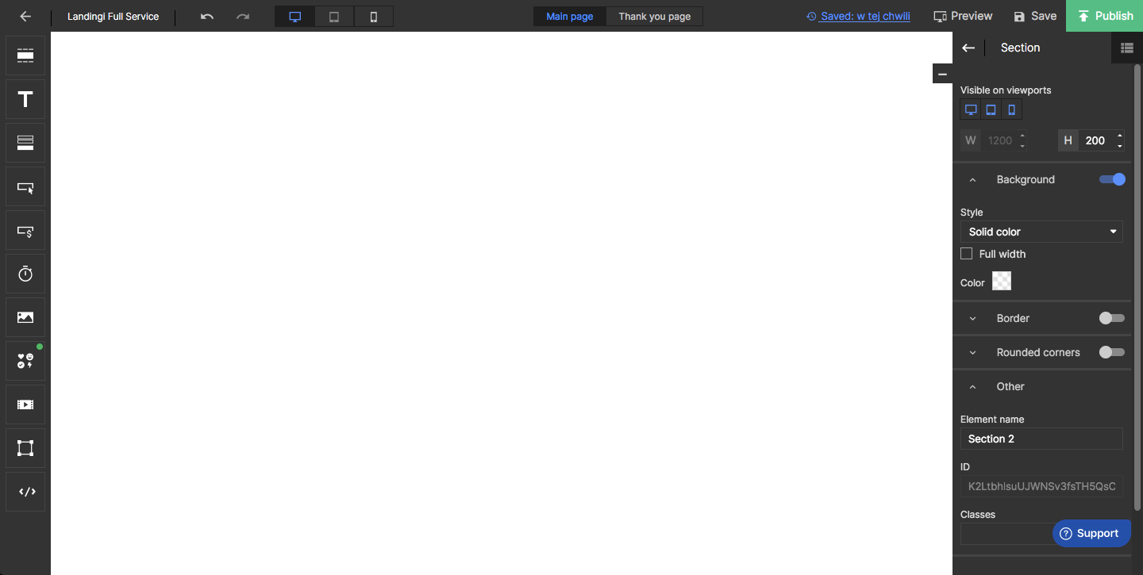Check the Full width checkbox

coord(966,254)
